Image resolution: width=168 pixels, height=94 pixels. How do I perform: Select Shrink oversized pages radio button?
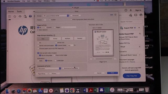click(x=38, y=46)
